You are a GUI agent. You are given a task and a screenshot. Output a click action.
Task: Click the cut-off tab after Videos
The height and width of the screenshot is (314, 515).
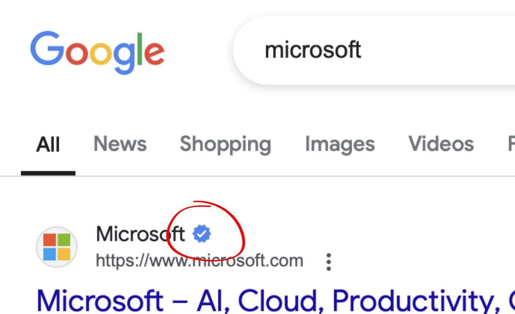[x=511, y=144]
